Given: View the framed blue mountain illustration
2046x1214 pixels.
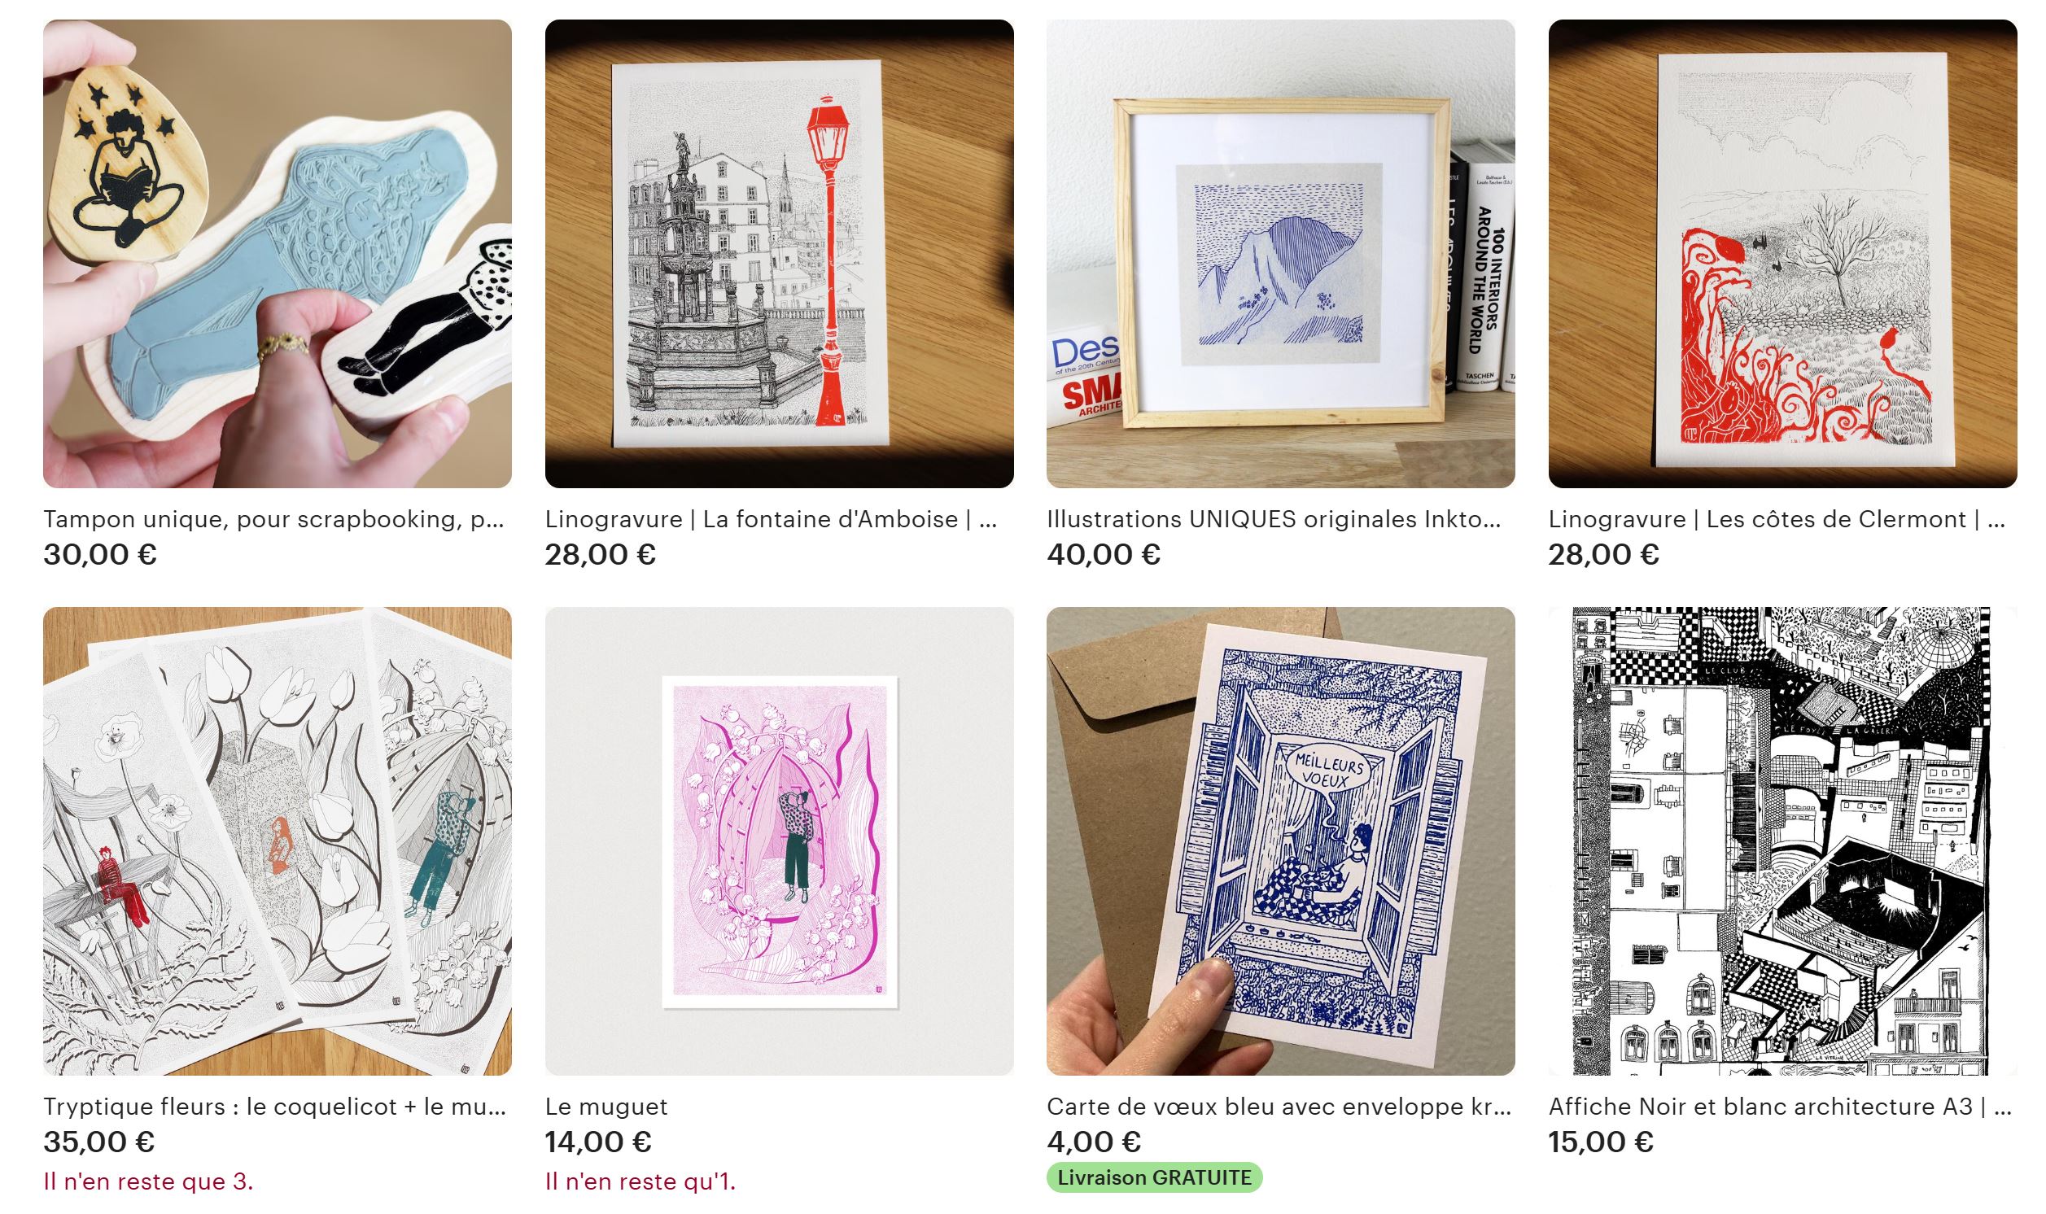Looking at the screenshot, I should (1280, 254).
